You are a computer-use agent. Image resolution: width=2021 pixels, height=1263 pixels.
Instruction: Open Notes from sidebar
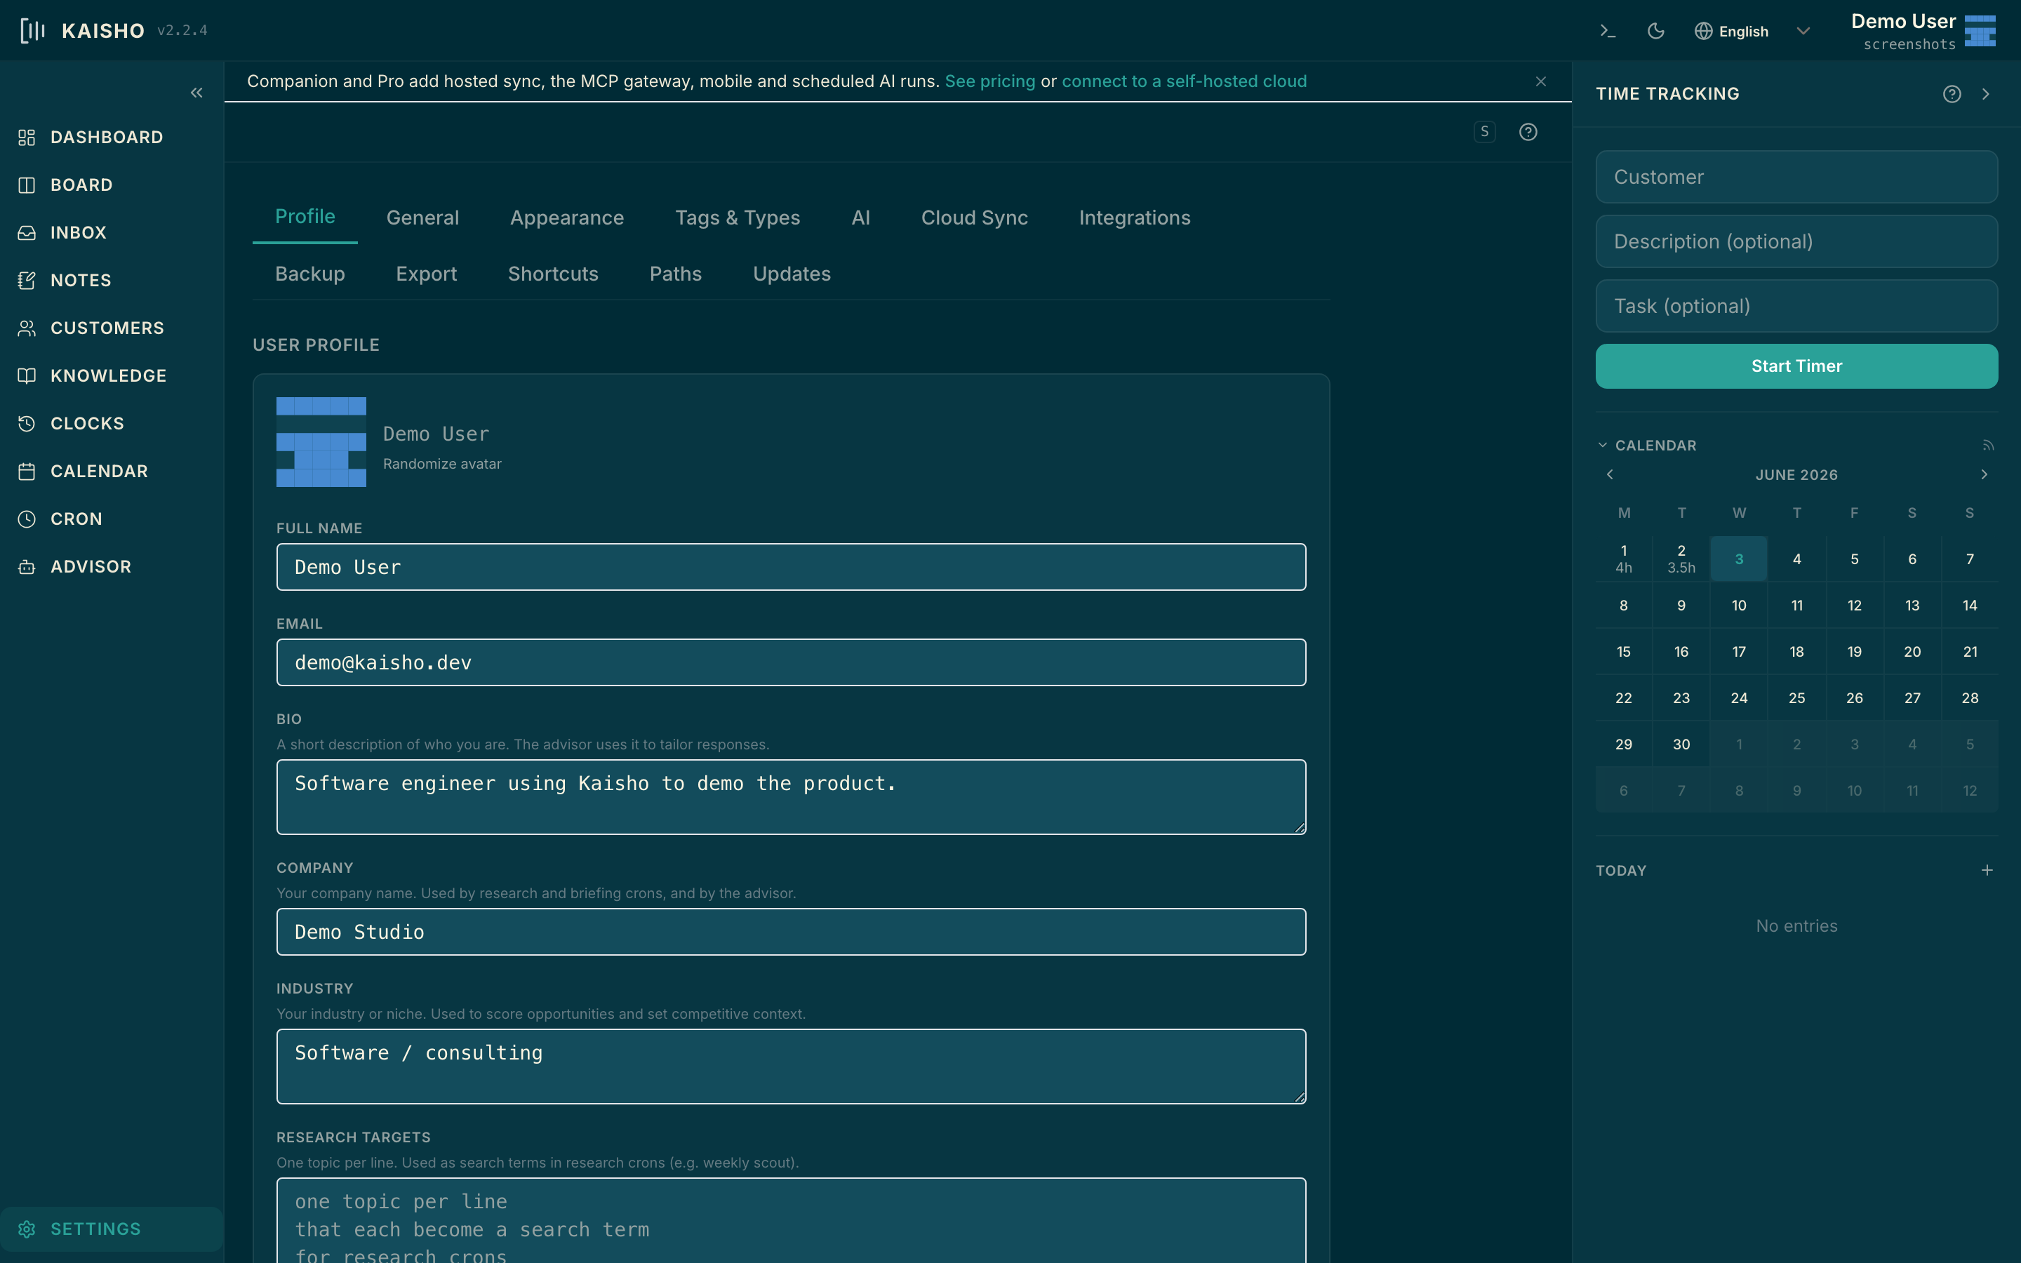pos(112,280)
